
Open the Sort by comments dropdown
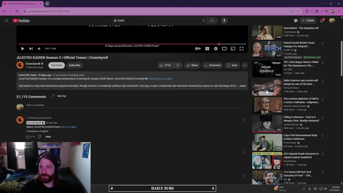(x=59, y=96)
